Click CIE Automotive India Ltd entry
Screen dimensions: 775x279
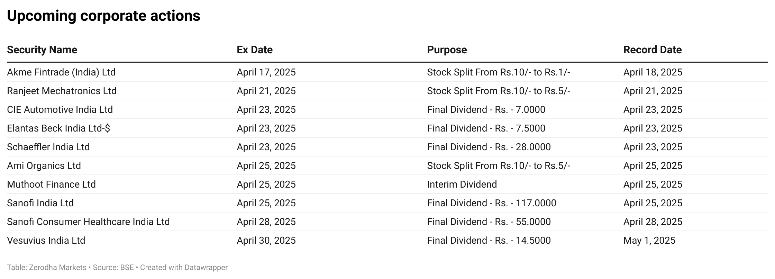(60, 110)
